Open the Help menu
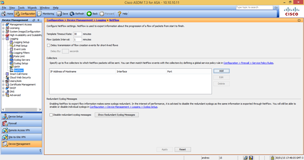304x160 pixels. tap(56, 8)
